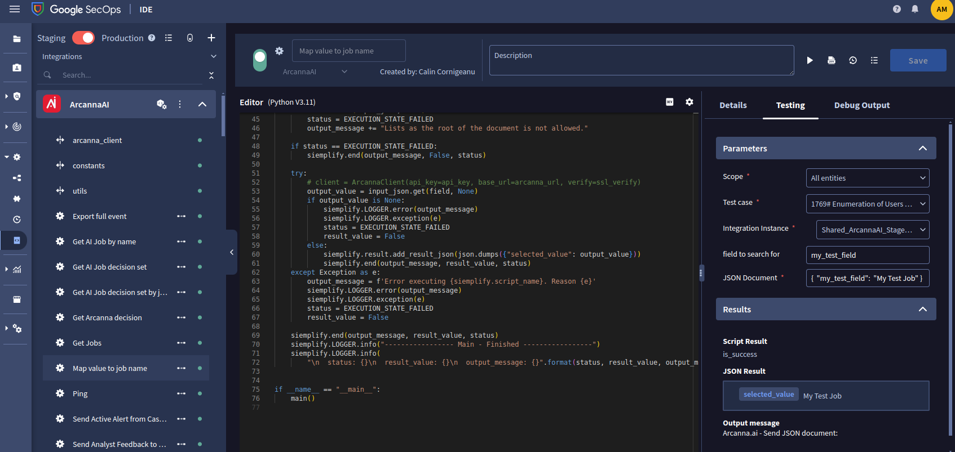
Task: Switch to the Testing tab
Action: click(x=790, y=105)
